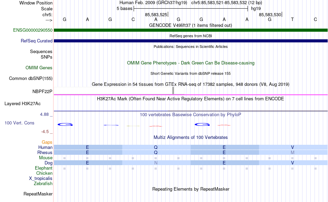The image size is (328, 202).
Task: Click the X_tropicalis species row label
Action: tap(41, 179)
